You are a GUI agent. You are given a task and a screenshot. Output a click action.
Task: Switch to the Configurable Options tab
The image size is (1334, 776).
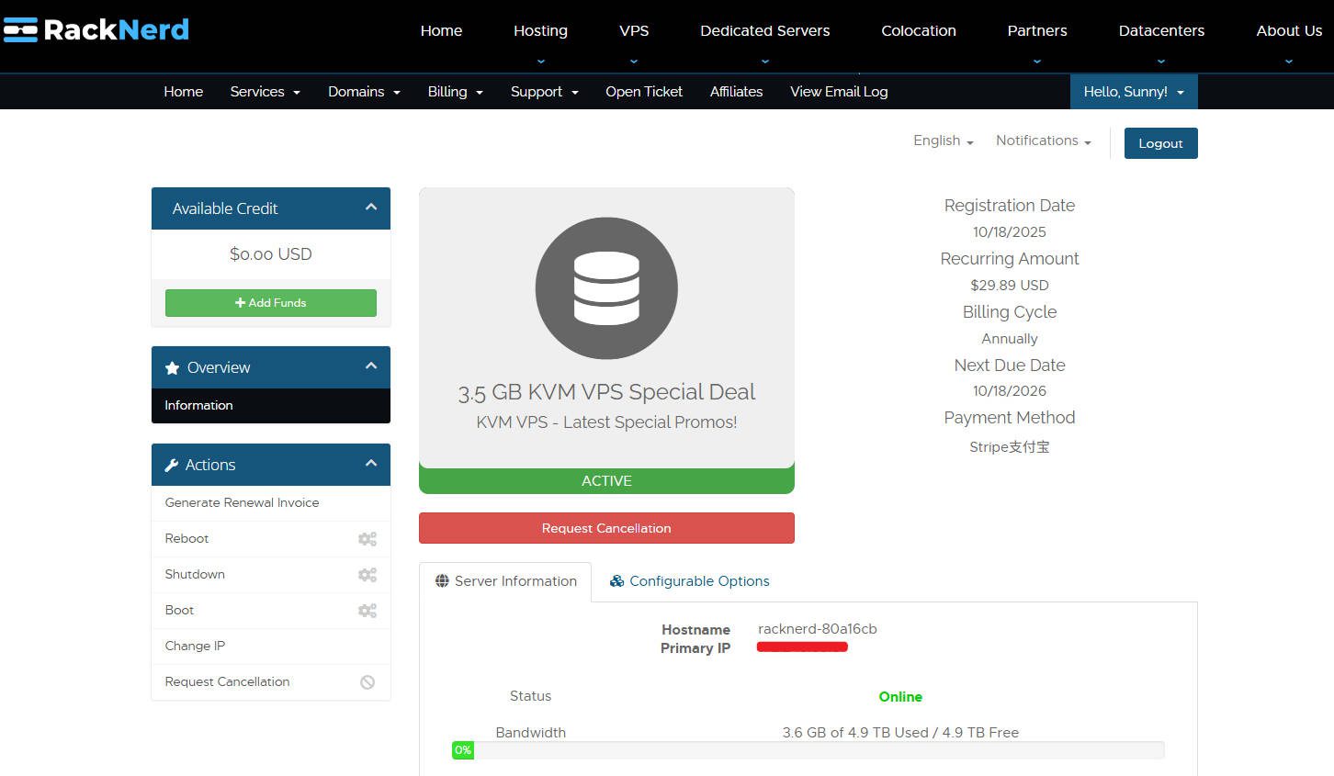click(690, 581)
